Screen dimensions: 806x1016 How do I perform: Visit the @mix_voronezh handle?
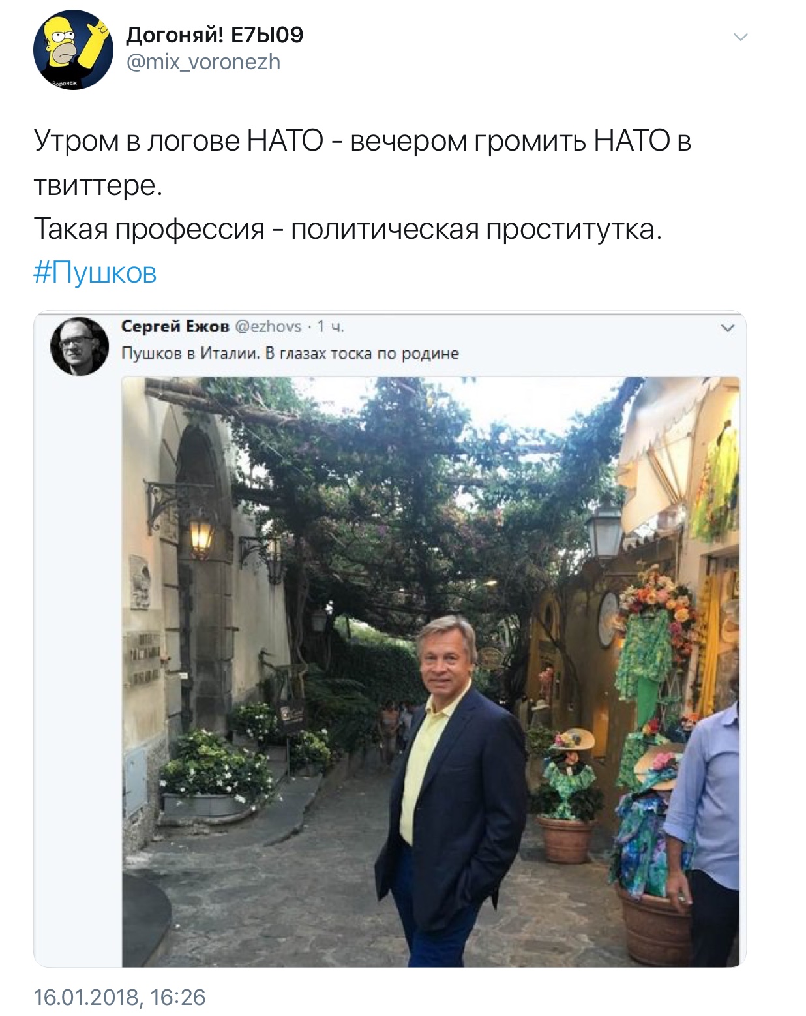click(x=203, y=62)
